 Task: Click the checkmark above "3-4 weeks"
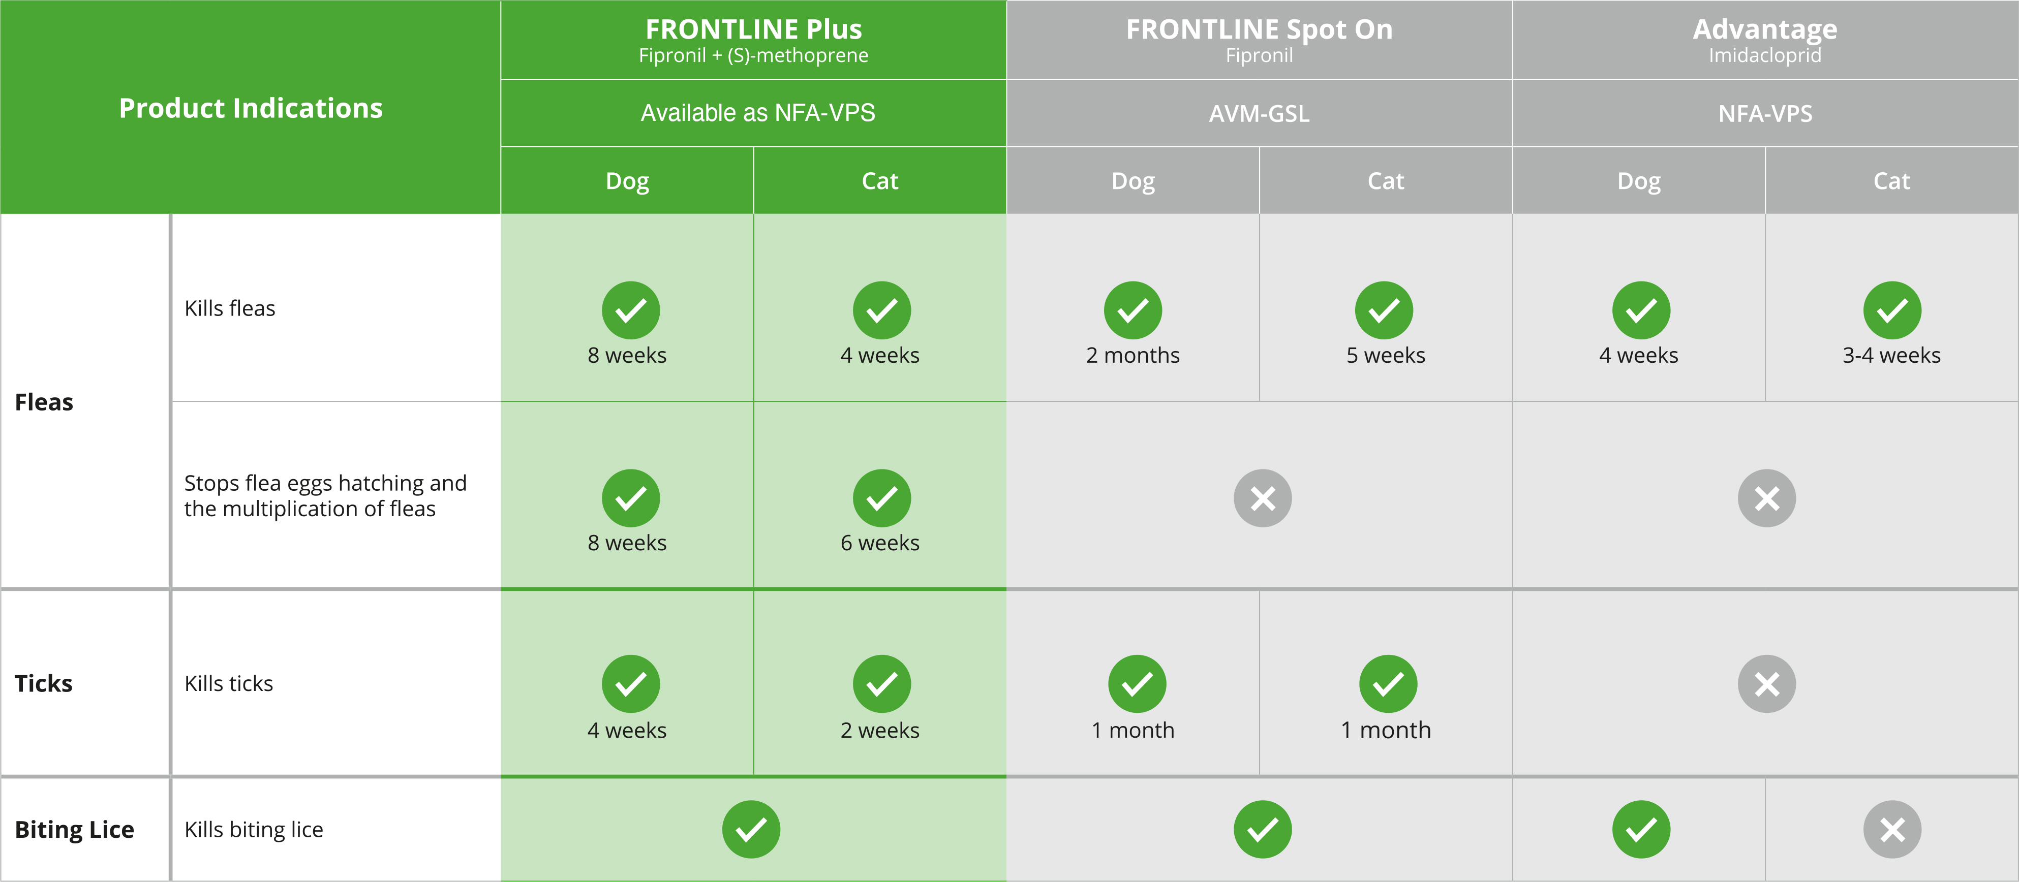1892,310
